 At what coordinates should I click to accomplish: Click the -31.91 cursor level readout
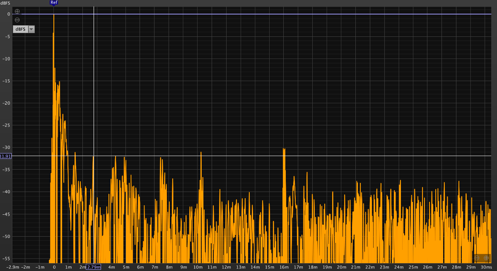[5, 156]
